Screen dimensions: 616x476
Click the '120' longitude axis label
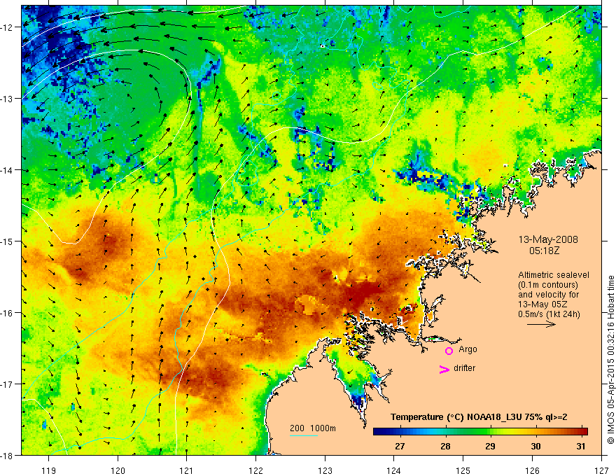coord(118,470)
